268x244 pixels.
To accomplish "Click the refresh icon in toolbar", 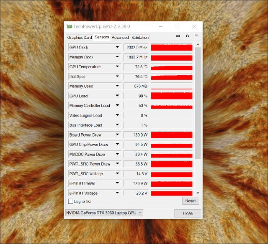I will (x=187, y=36).
